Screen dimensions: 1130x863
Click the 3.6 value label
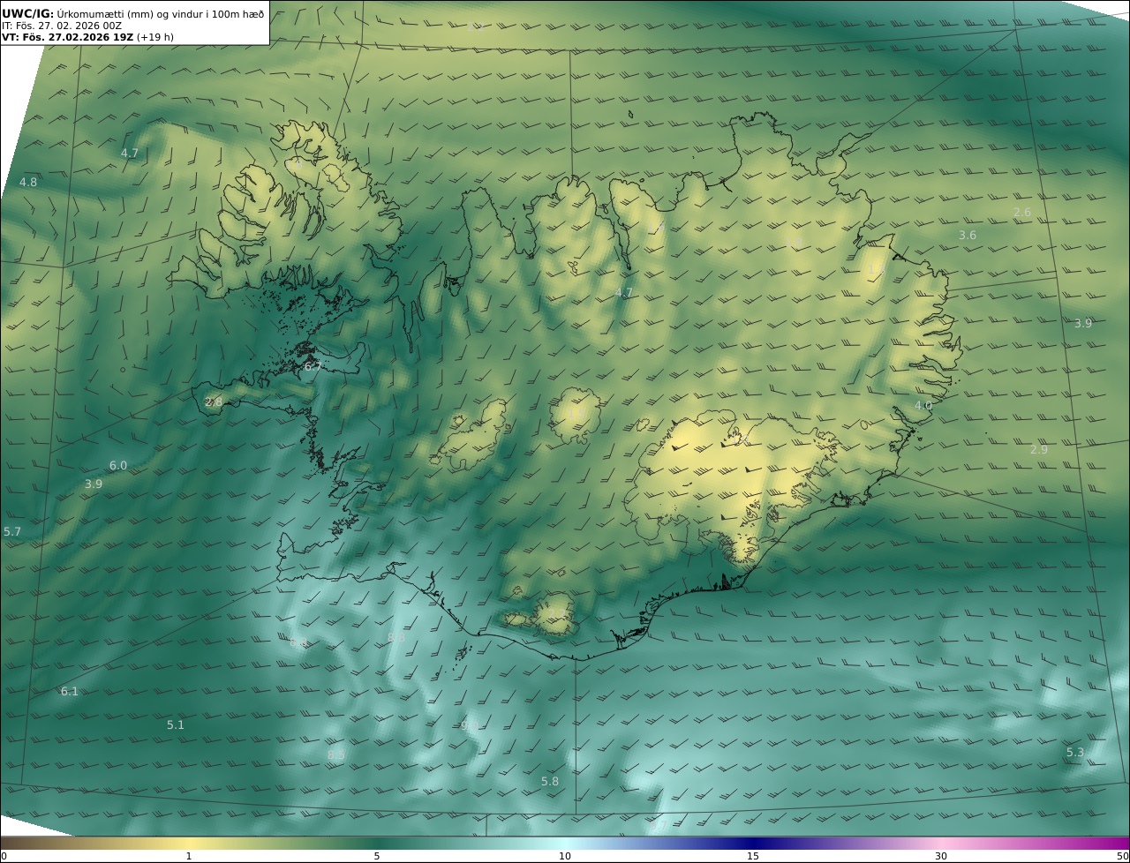pyautogui.click(x=968, y=236)
